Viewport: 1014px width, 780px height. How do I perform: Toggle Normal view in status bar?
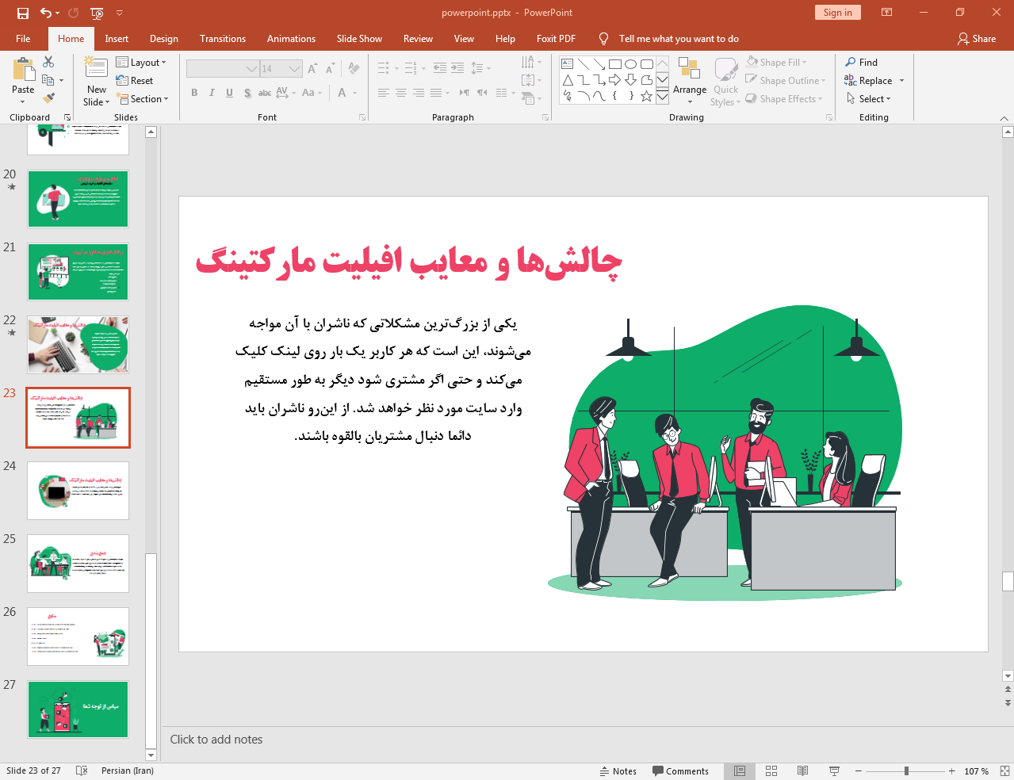point(740,771)
